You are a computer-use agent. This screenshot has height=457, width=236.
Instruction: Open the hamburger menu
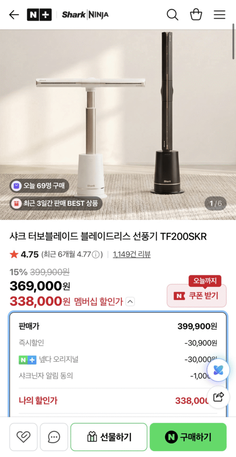(x=219, y=15)
